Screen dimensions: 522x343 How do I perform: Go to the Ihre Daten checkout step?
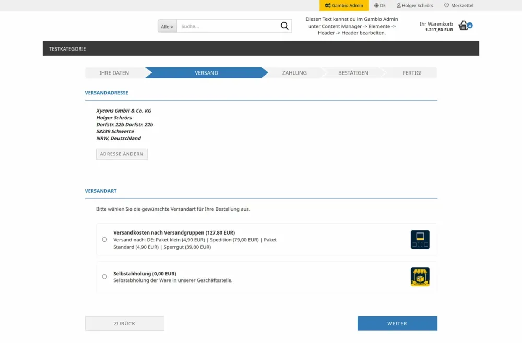(114, 73)
